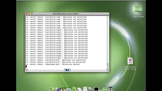
Task: Click the line mentioning /sys/block/loop5
Action: (x=56, y=54)
